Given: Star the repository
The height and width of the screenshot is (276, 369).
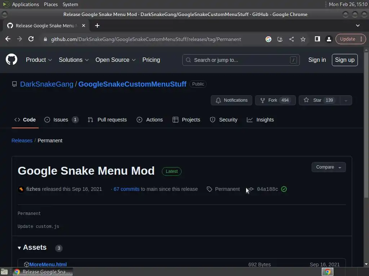Looking at the screenshot, I should [319, 100].
